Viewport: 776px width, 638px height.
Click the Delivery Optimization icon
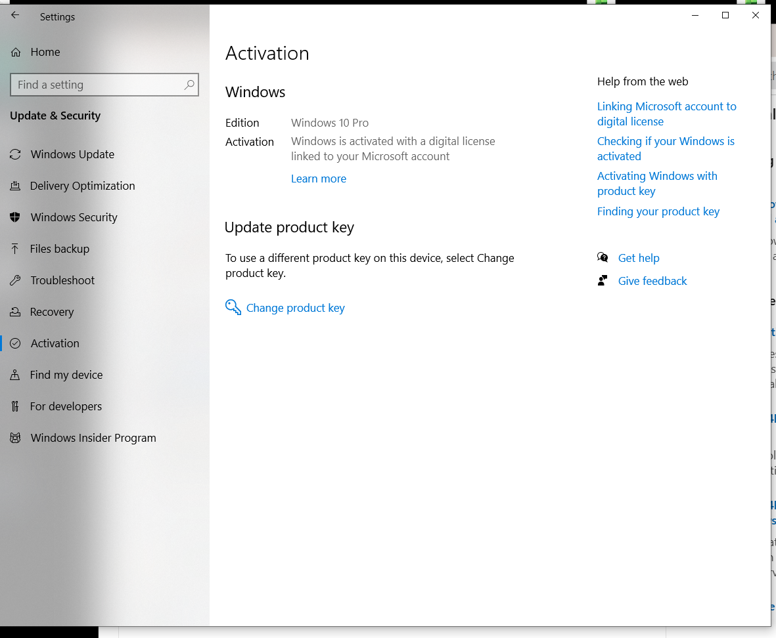tap(15, 186)
